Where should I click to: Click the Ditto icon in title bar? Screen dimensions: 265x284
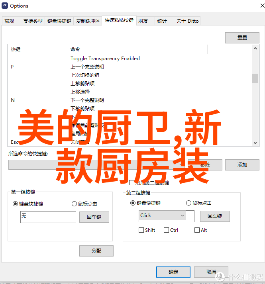coord(5,6)
